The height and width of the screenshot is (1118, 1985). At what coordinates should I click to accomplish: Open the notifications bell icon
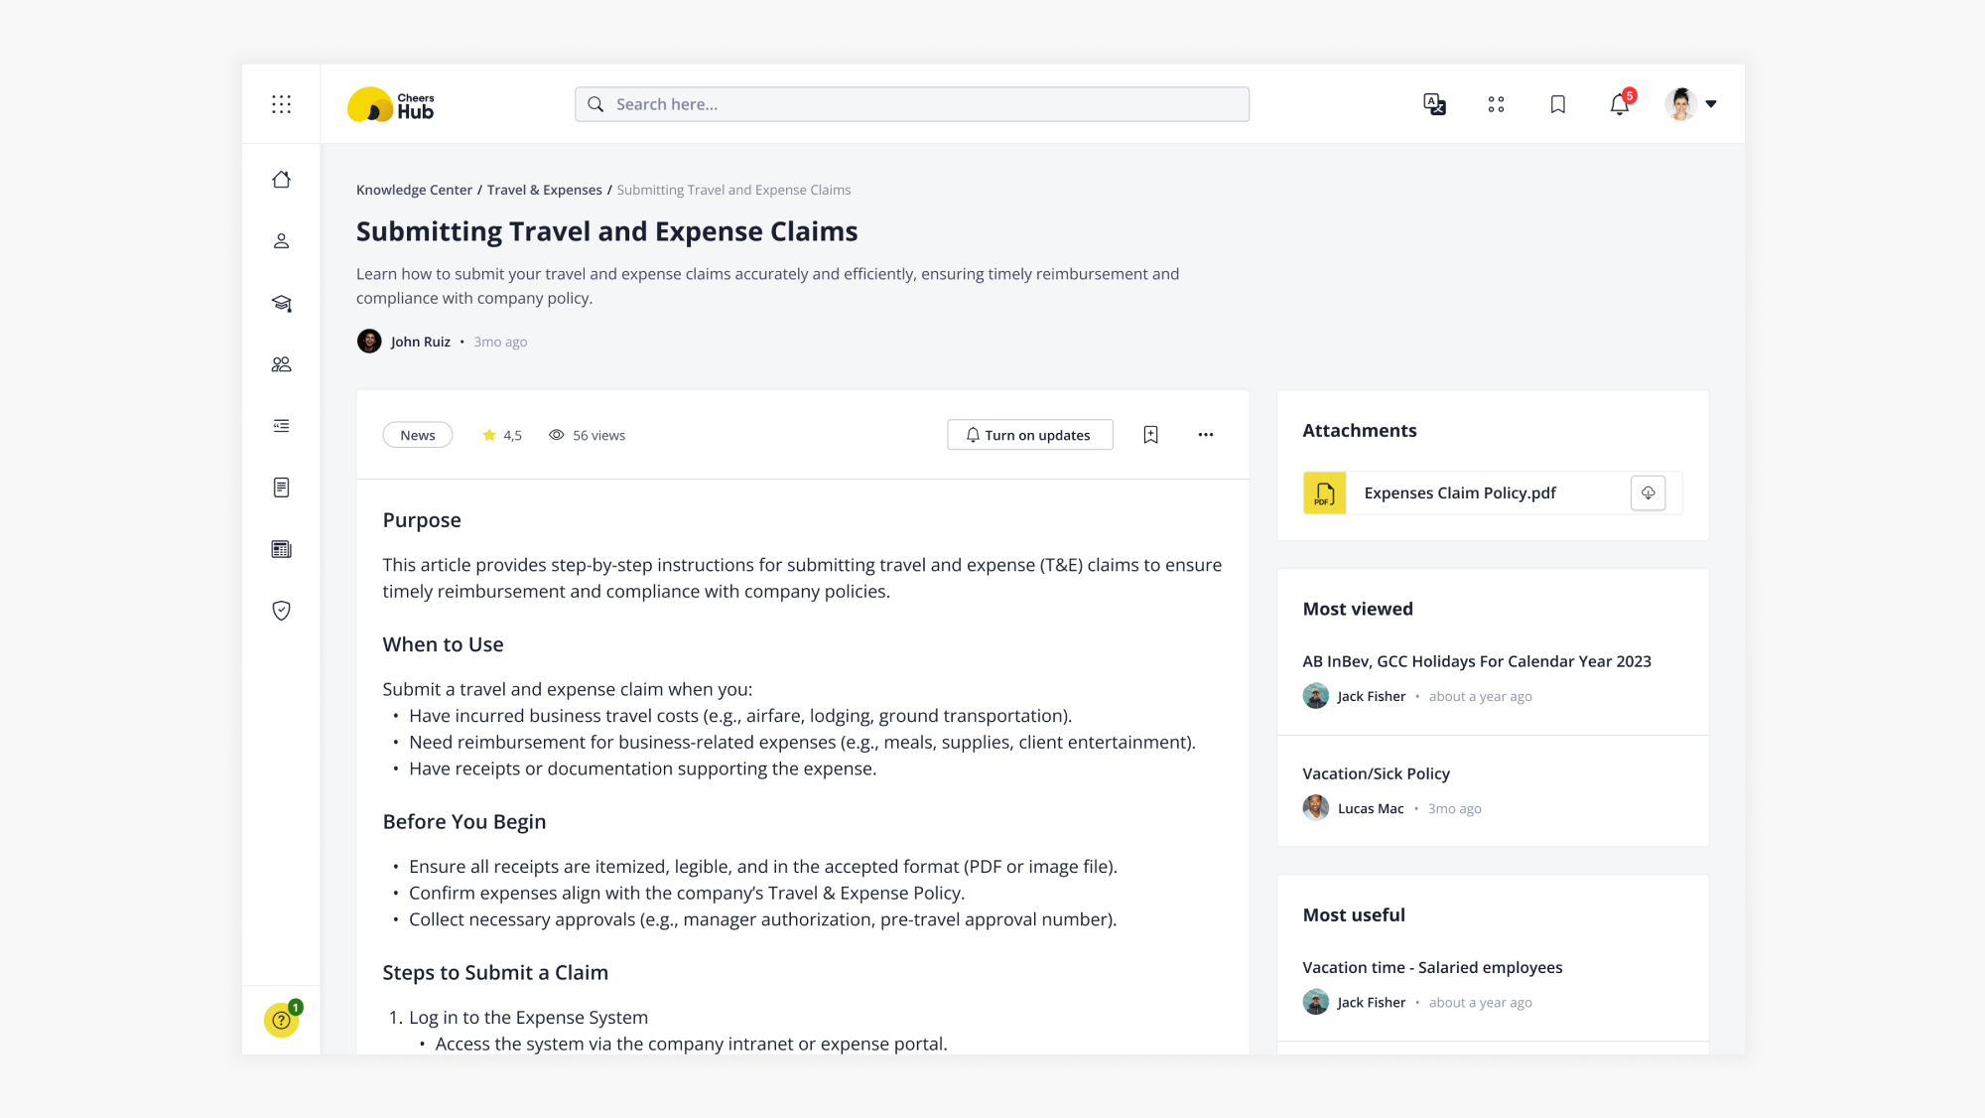click(1619, 104)
